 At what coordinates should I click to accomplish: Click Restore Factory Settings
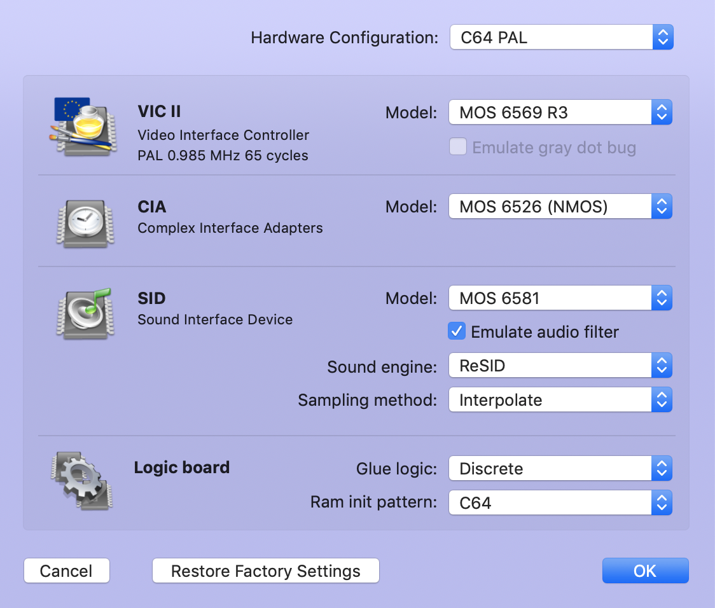click(266, 570)
